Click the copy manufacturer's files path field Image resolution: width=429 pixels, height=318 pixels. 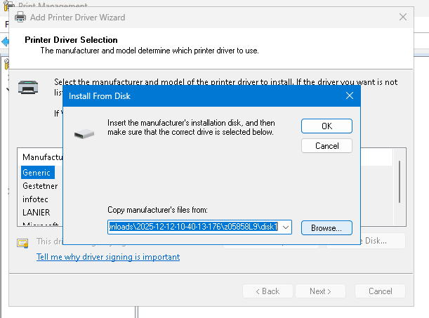(193, 227)
